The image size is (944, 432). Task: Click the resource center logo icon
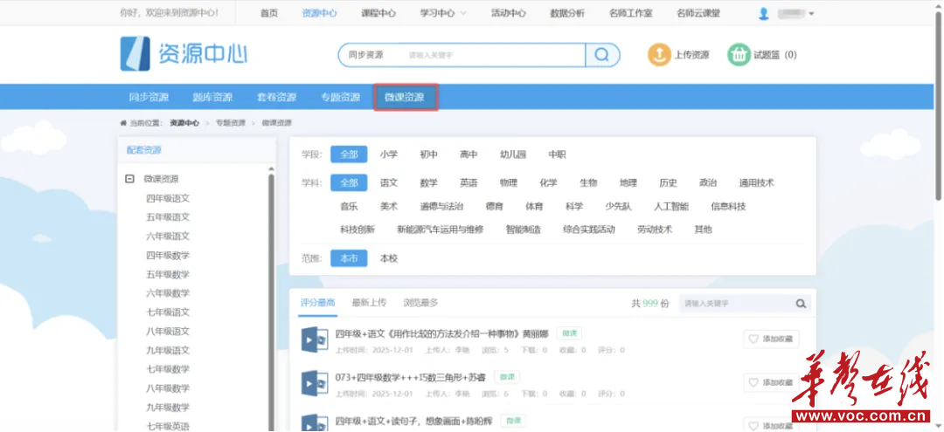coord(135,53)
